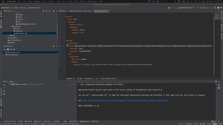Click the Build hammer icon in toolbar
Image resolution: width=223 pixels, height=125 pixels.
coord(174,8)
